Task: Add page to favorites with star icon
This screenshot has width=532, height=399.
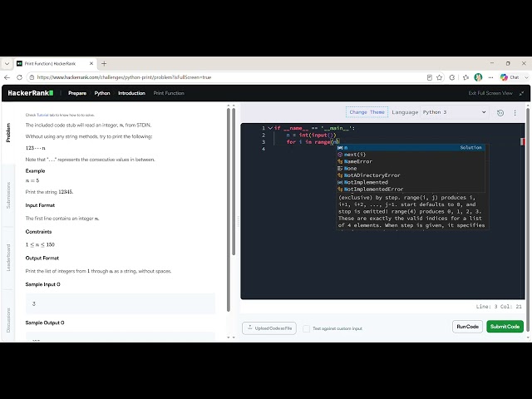Action: tap(440, 77)
